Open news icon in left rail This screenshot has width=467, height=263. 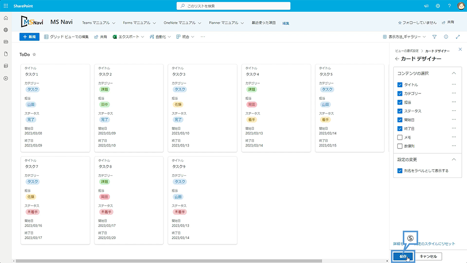(x=6, y=42)
